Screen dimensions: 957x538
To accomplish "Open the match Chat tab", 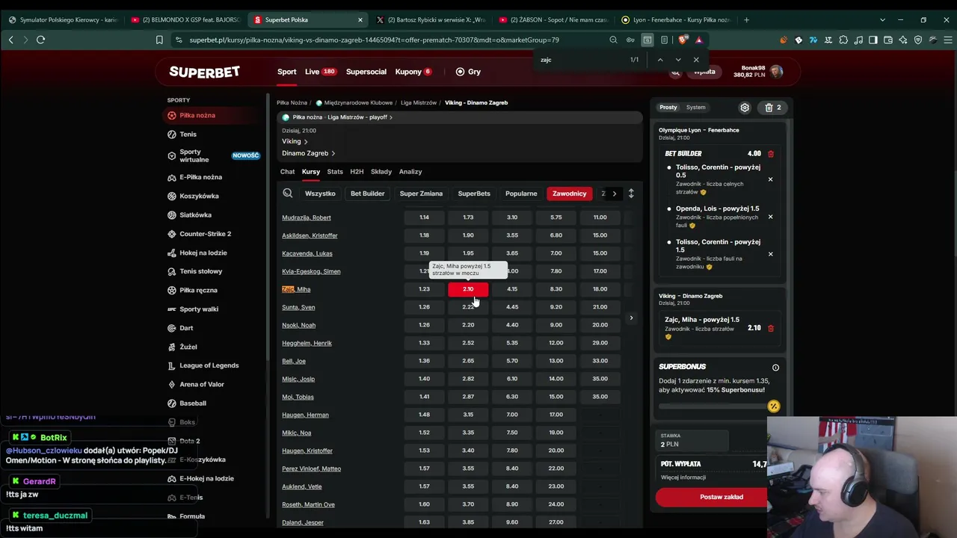I will [x=288, y=172].
